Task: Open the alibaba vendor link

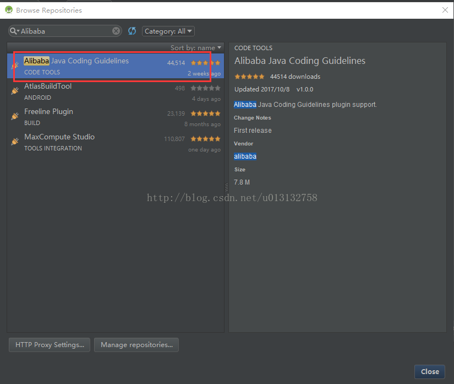Action: [x=245, y=156]
